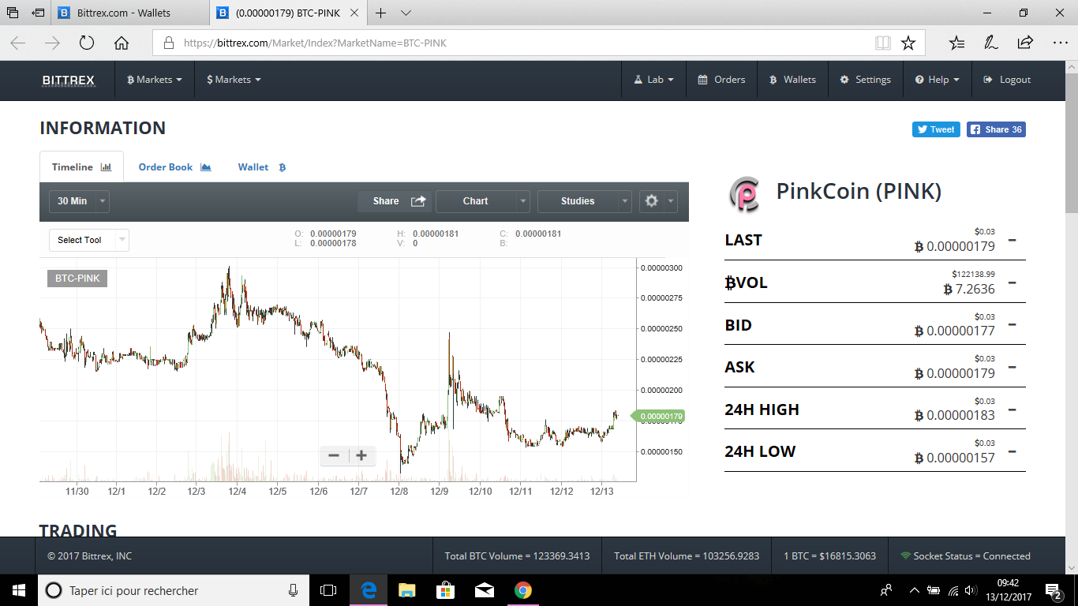Open the 30 Min interval dropdown

79,201
